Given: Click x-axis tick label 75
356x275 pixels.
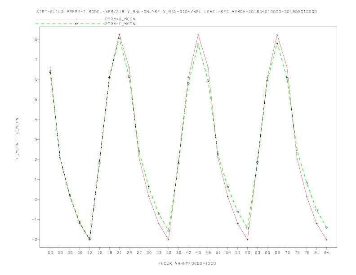Looking at the screenshot, I should (297, 253).
